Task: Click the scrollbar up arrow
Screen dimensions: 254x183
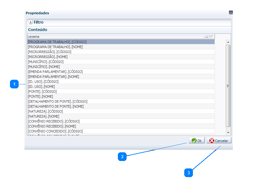Action: [x=228, y=42]
